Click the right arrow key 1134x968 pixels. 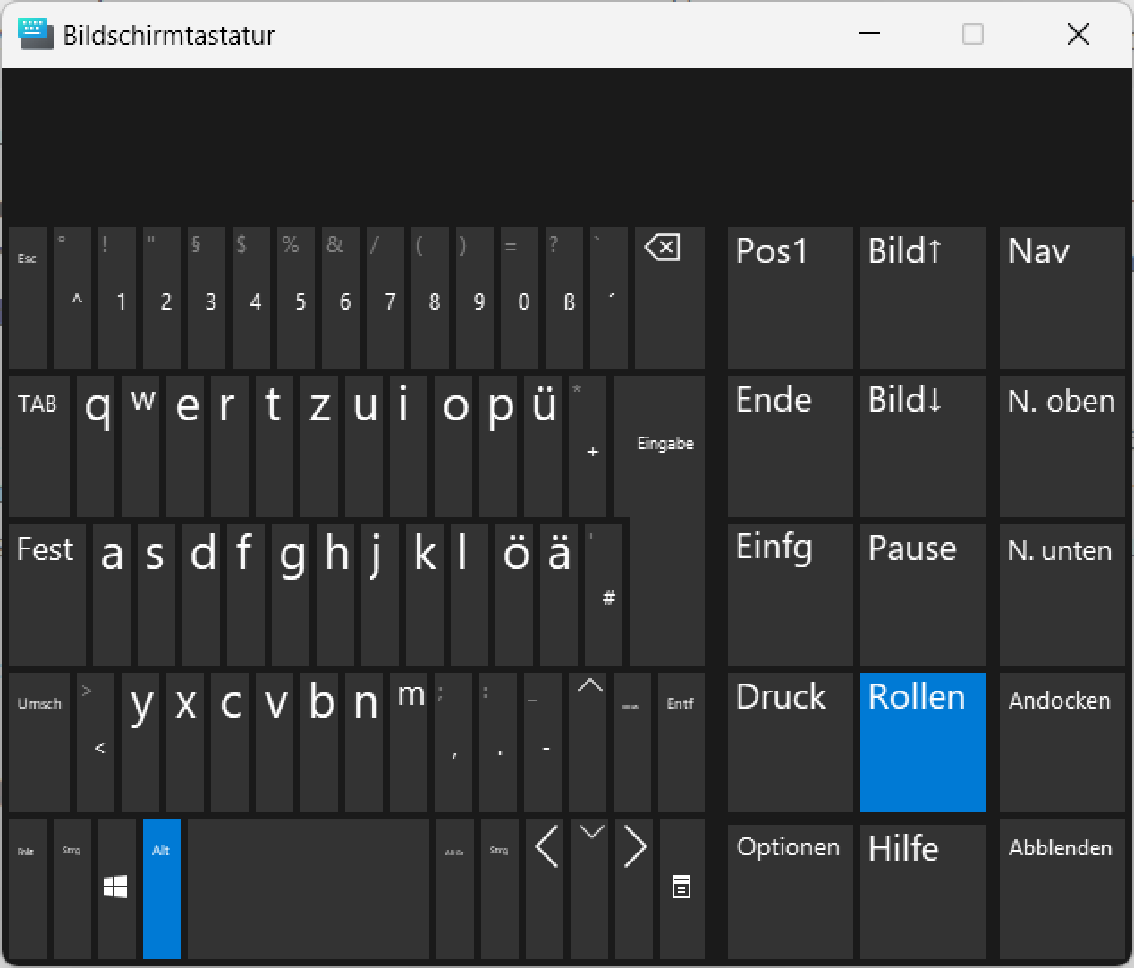click(634, 889)
